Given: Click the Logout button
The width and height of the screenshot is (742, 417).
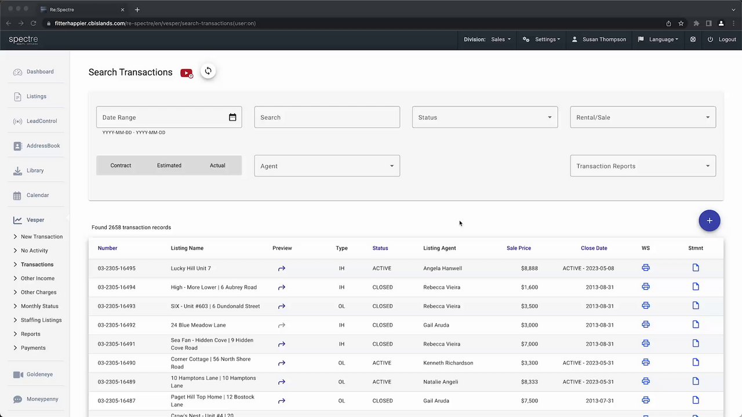Looking at the screenshot, I should (x=722, y=39).
